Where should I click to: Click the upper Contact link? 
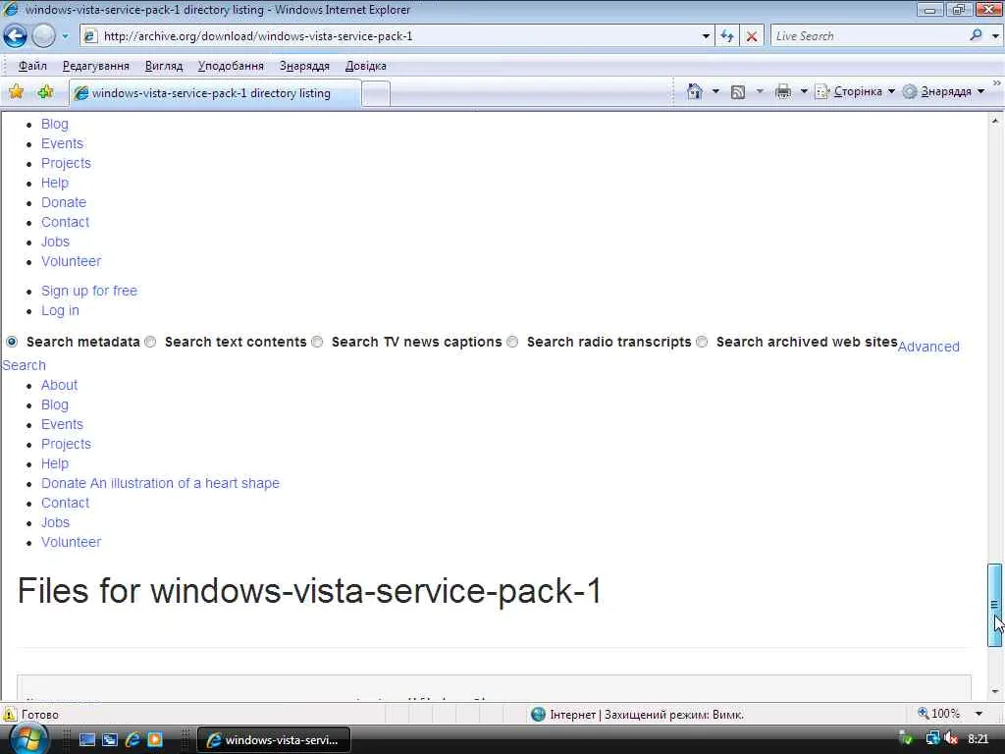pos(66,222)
